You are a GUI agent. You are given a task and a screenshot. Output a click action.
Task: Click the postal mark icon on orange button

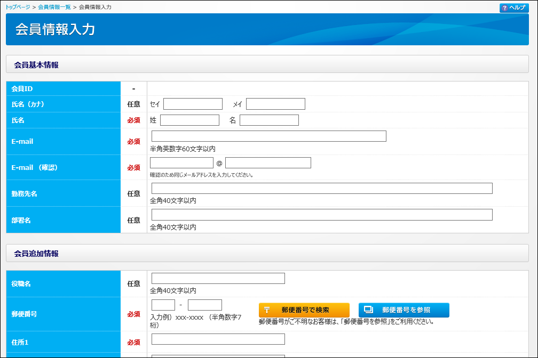tap(267, 310)
